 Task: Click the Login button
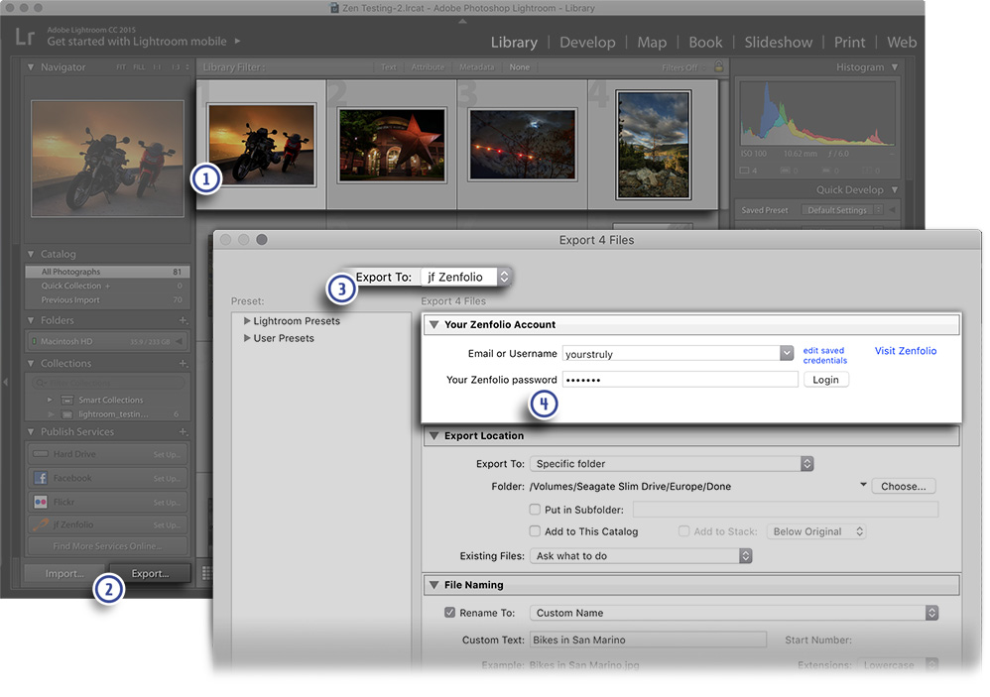click(826, 380)
